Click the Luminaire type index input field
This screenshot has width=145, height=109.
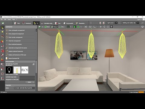[27, 77]
